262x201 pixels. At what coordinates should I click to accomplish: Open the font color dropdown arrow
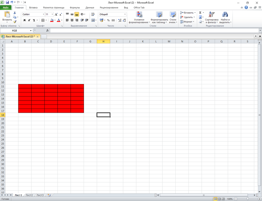coord(62,20)
